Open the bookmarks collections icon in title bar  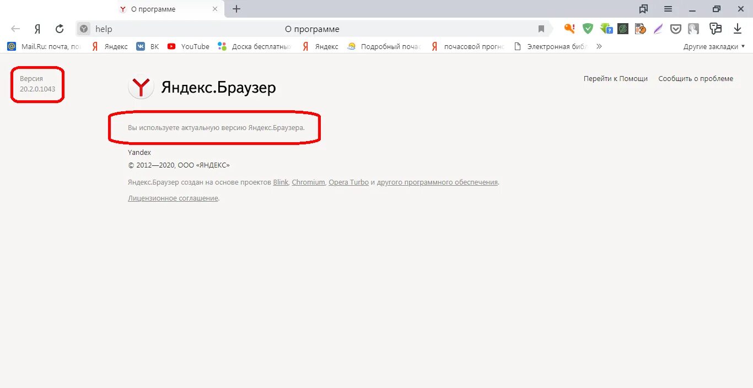pos(643,9)
